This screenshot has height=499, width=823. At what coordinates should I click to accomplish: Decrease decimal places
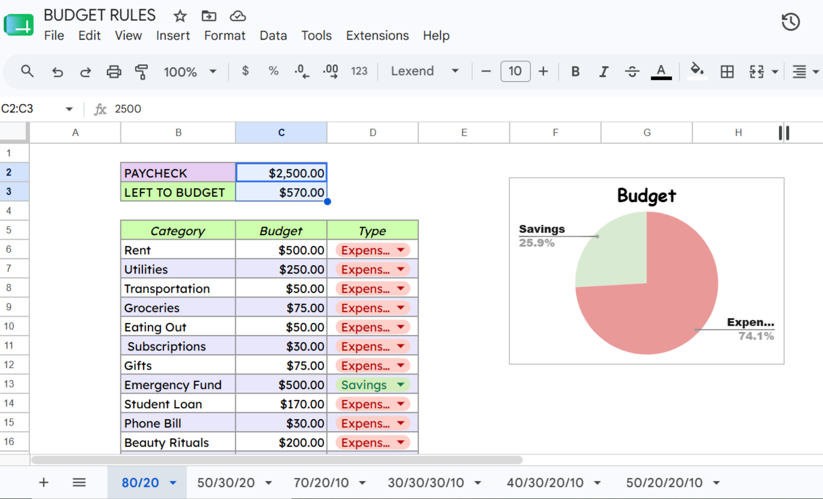click(x=302, y=72)
